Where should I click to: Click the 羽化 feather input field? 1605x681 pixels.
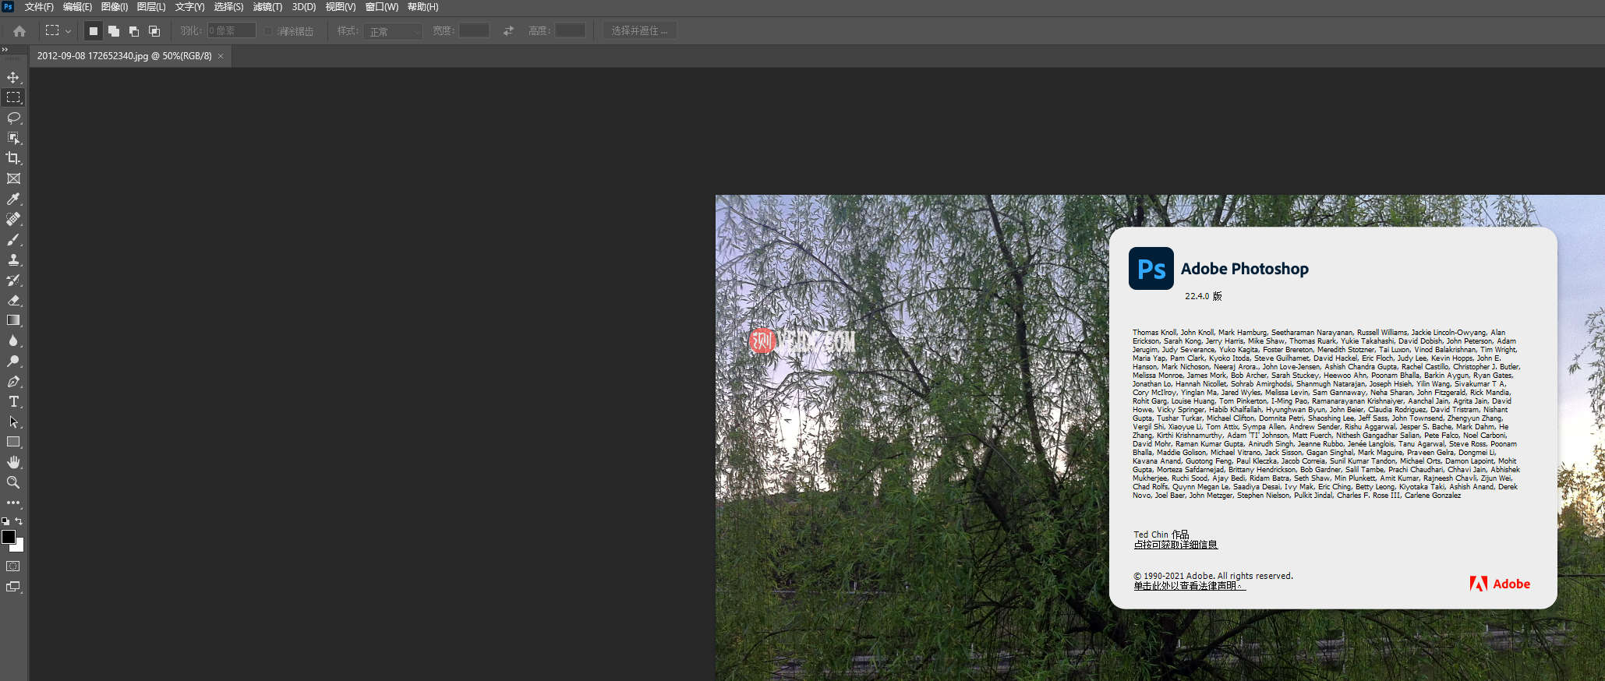[232, 31]
